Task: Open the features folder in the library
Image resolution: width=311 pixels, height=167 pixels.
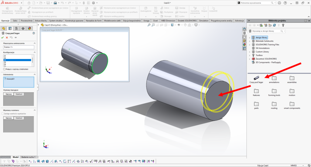Action: tap(256, 91)
